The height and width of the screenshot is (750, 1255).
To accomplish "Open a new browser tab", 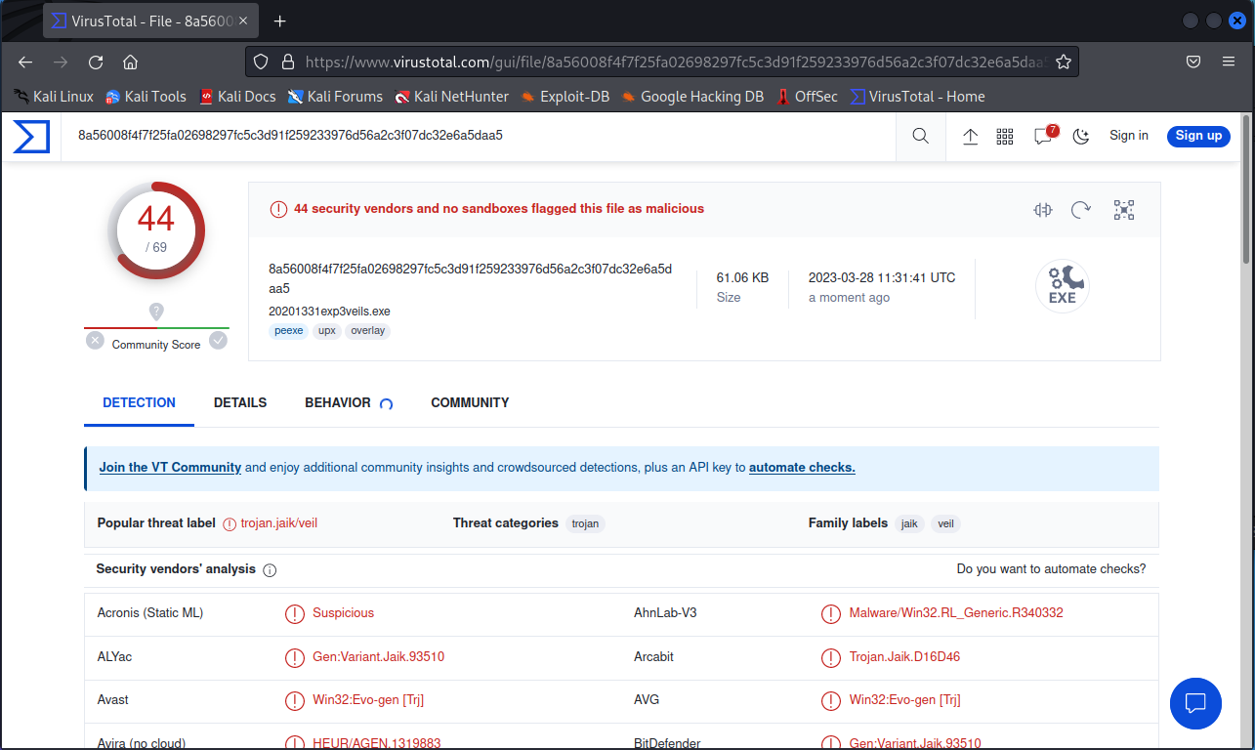I will (x=280, y=21).
